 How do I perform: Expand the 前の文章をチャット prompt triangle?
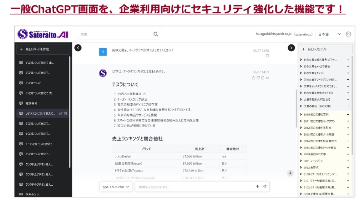click(x=301, y=73)
